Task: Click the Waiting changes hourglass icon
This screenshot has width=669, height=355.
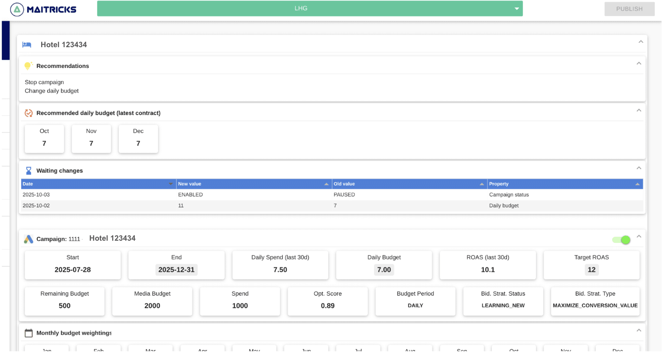Action: (x=29, y=171)
